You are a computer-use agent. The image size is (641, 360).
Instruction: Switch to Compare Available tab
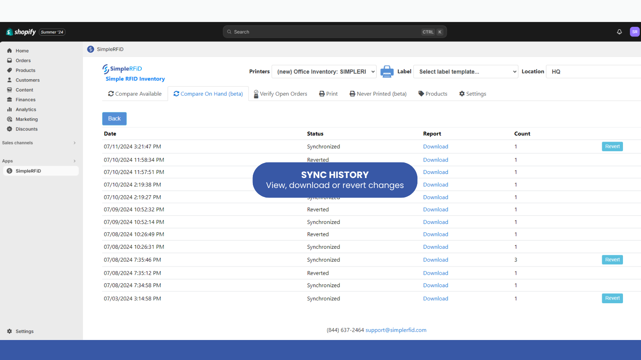coord(135,94)
